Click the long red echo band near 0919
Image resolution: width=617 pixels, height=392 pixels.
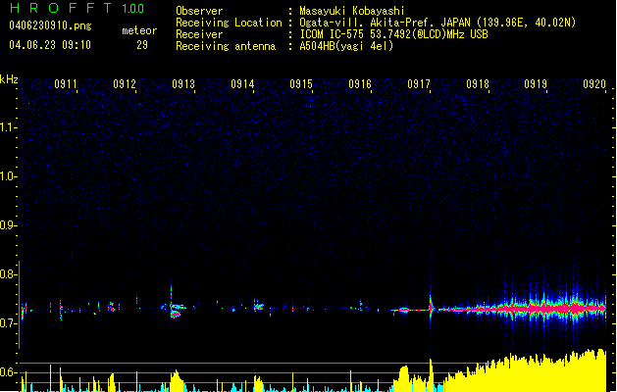coord(543,309)
